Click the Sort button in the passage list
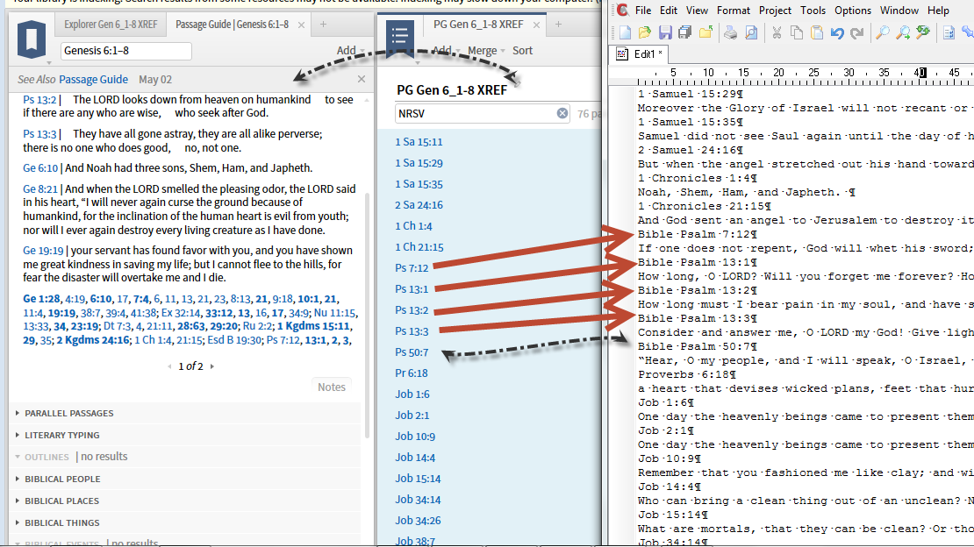 click(x=522, y=50)
